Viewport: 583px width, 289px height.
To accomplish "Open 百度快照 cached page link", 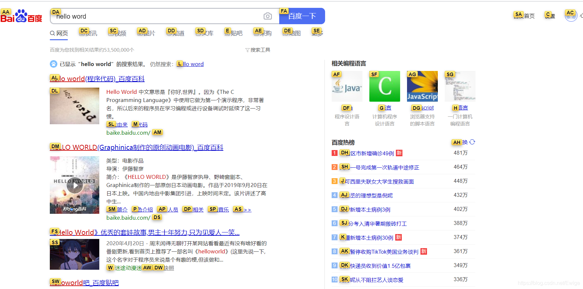I will click(x=164, y=268).
